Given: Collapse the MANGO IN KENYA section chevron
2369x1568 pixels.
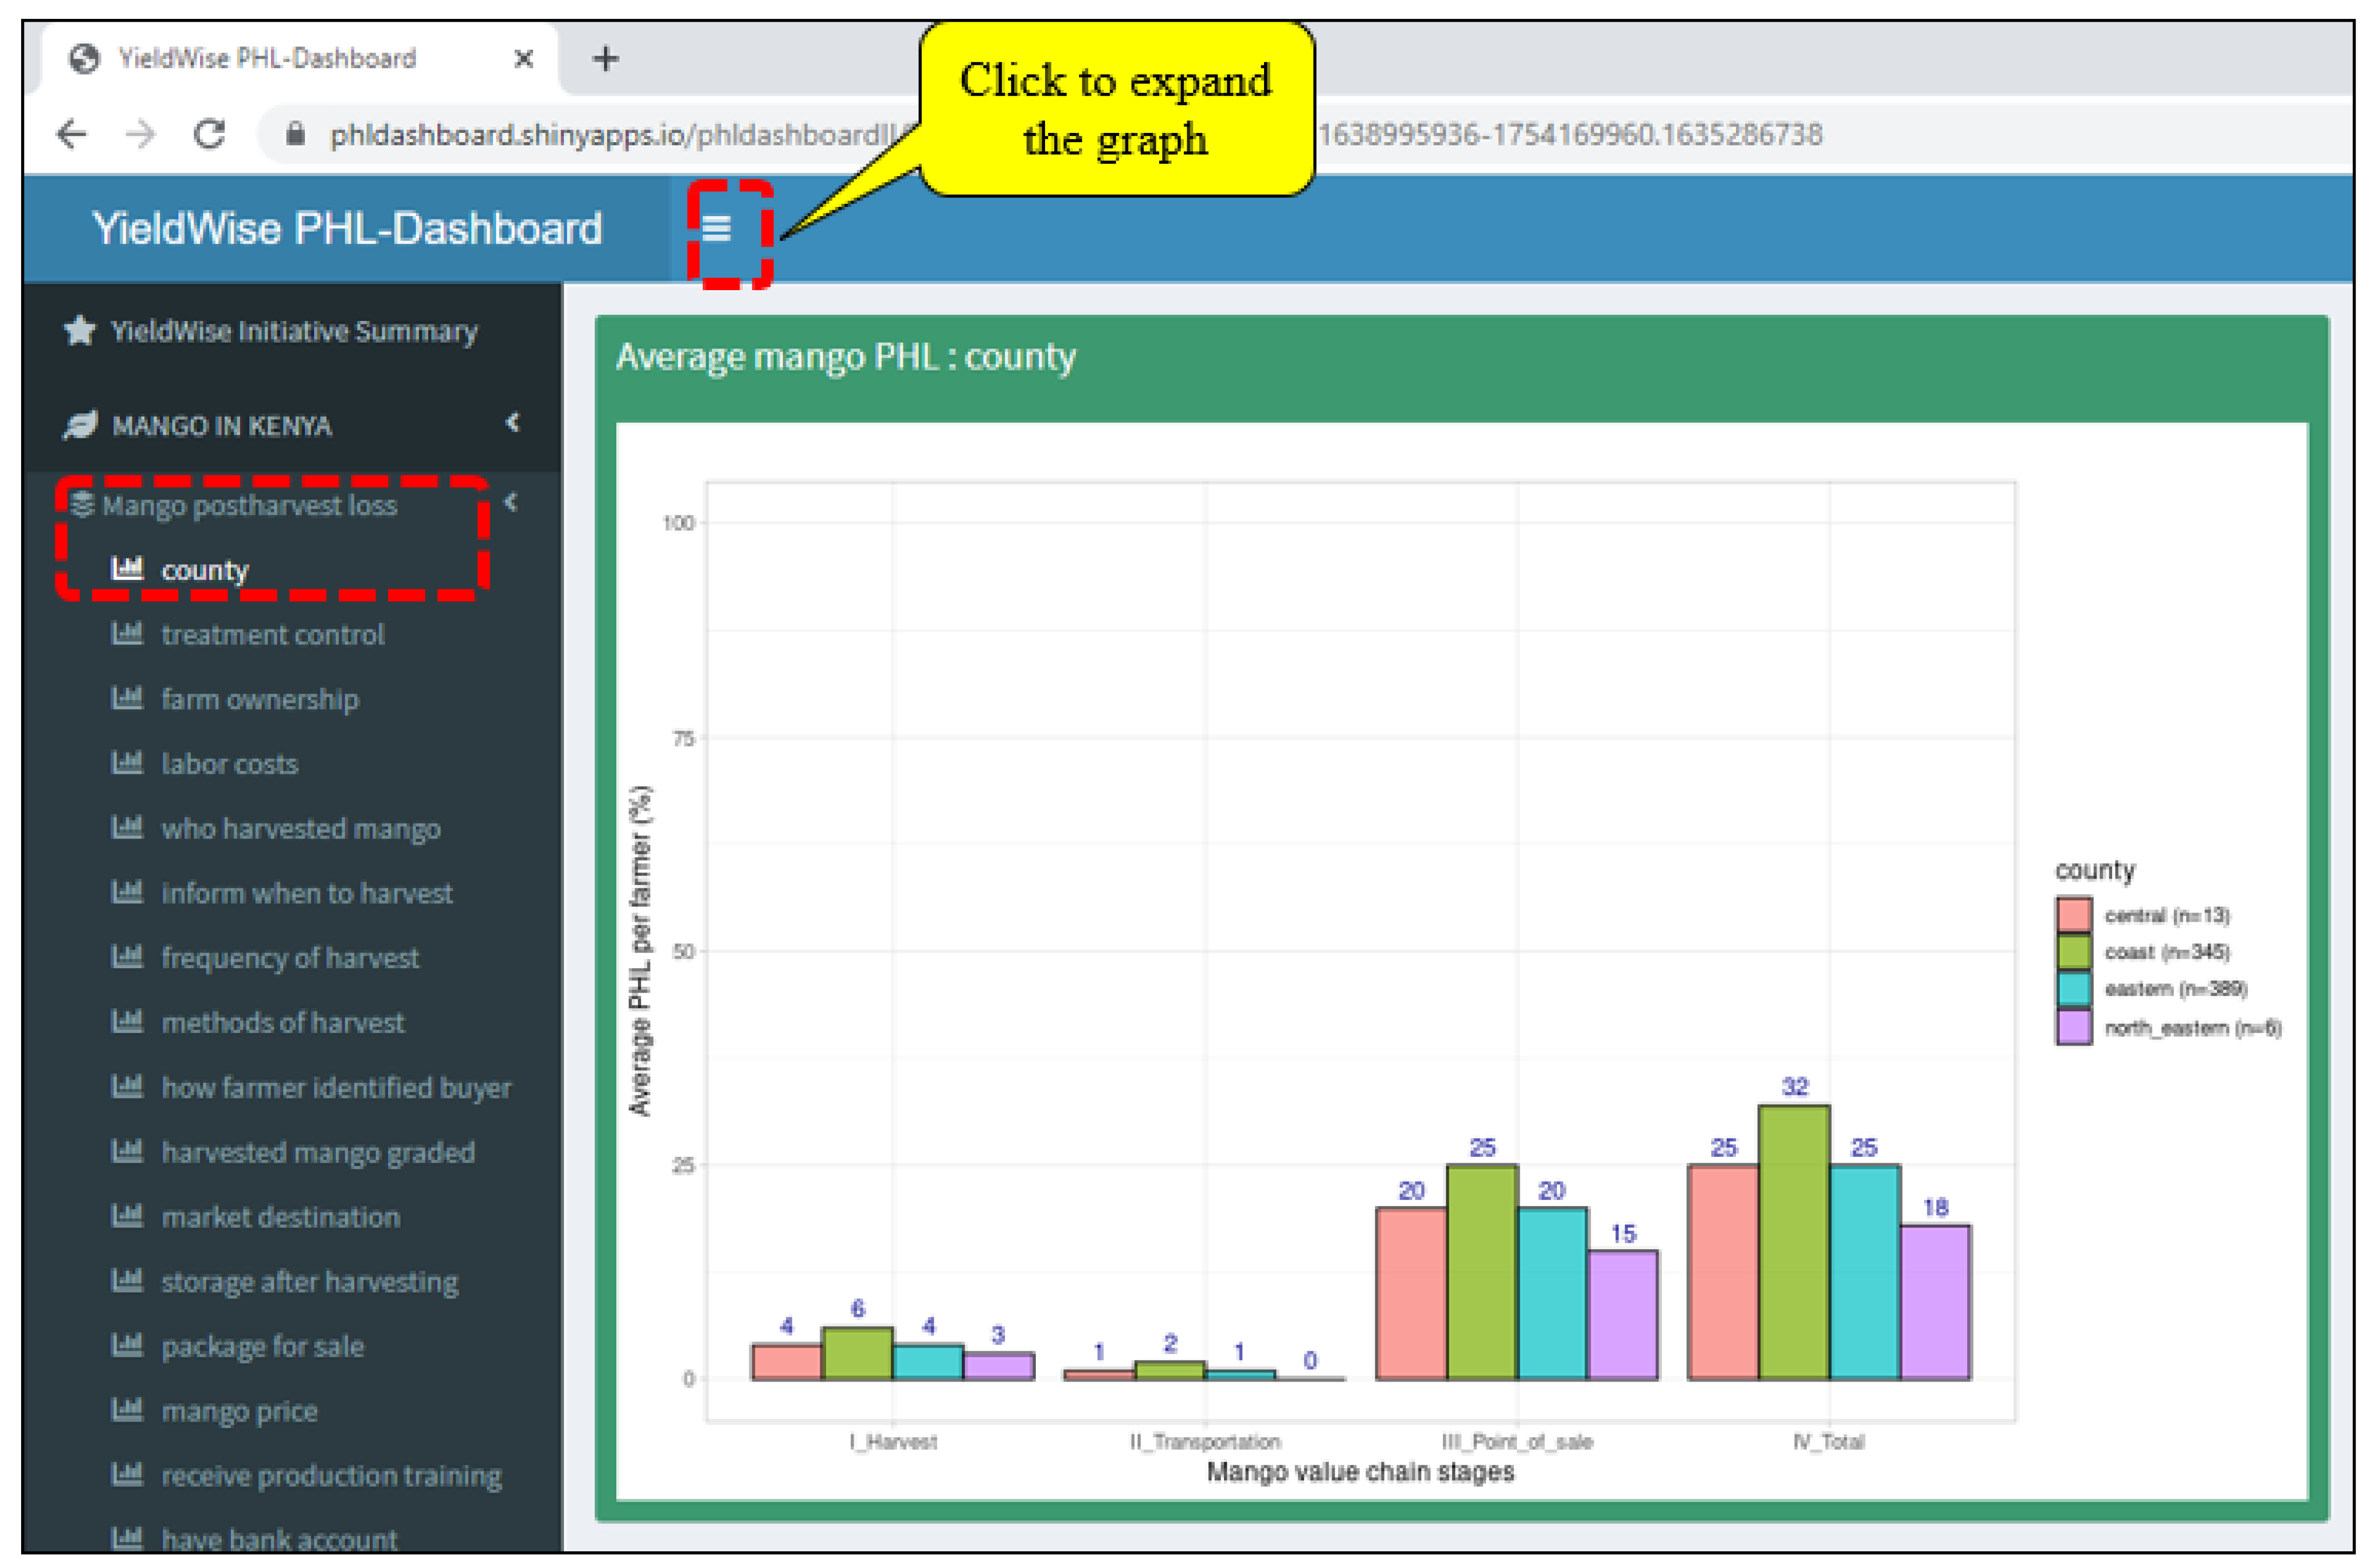Looking at the screenshot, I should click(x=513, y=423).
